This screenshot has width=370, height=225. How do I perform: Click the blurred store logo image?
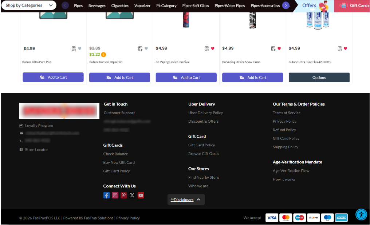click(x=59, y=111)
